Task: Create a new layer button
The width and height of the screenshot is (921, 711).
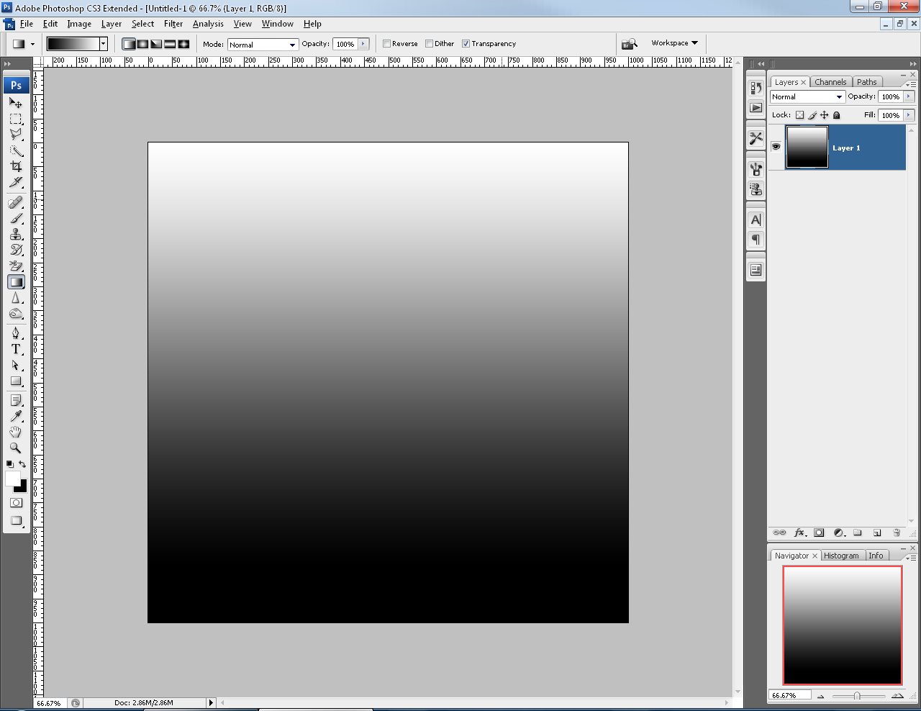Action: (x=877, y=533)
